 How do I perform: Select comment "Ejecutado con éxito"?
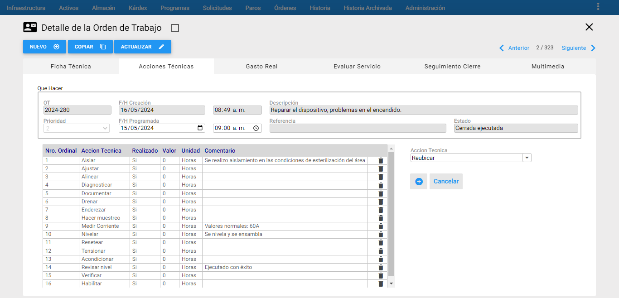tap(228, 267)
